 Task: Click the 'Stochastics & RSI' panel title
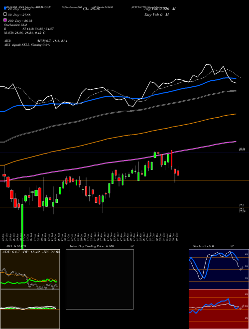213,246
